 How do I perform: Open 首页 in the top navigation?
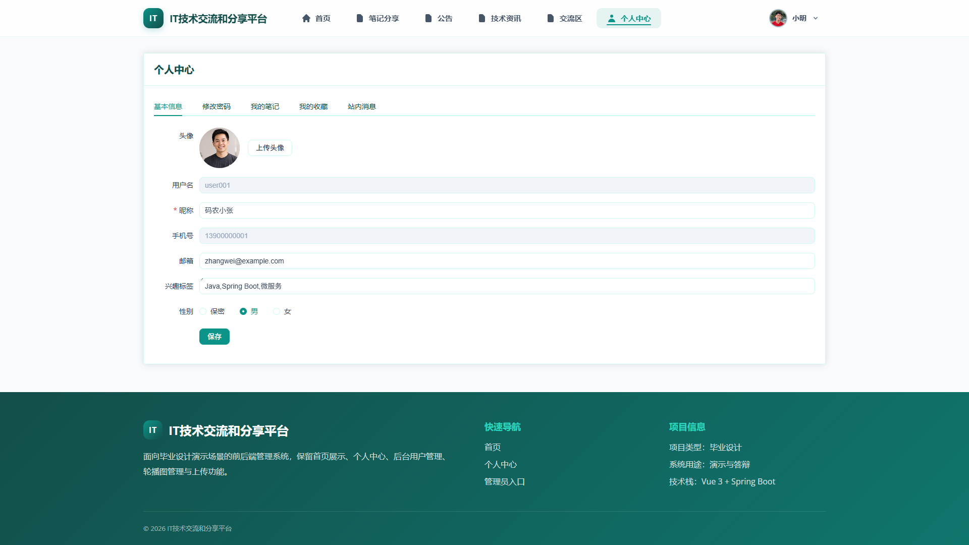click(x=316, y=18)
